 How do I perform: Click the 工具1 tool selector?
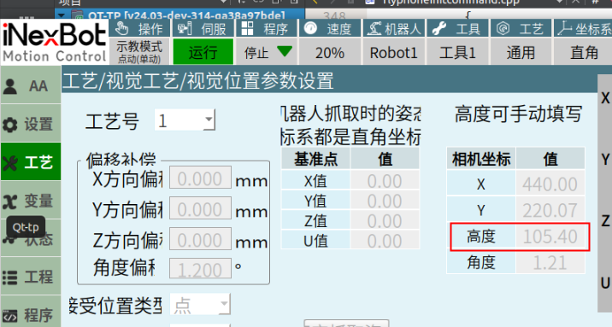coord(457,52)
